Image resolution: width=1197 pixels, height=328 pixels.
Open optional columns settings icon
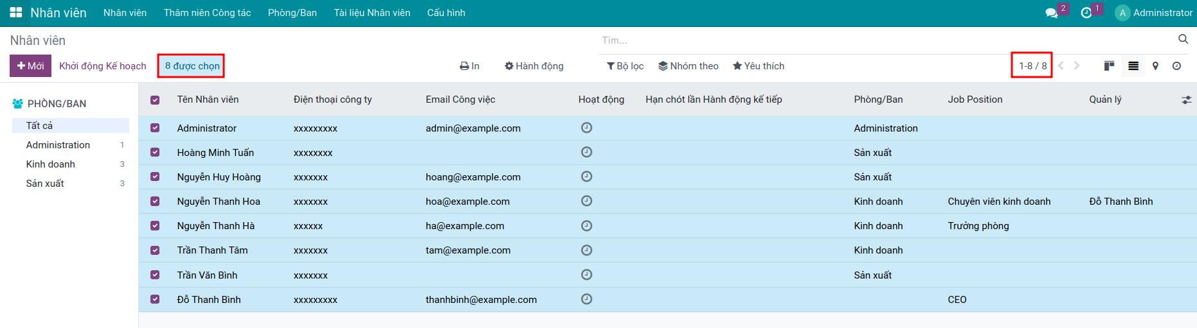pyautogui.click(x=1186, y=100)
